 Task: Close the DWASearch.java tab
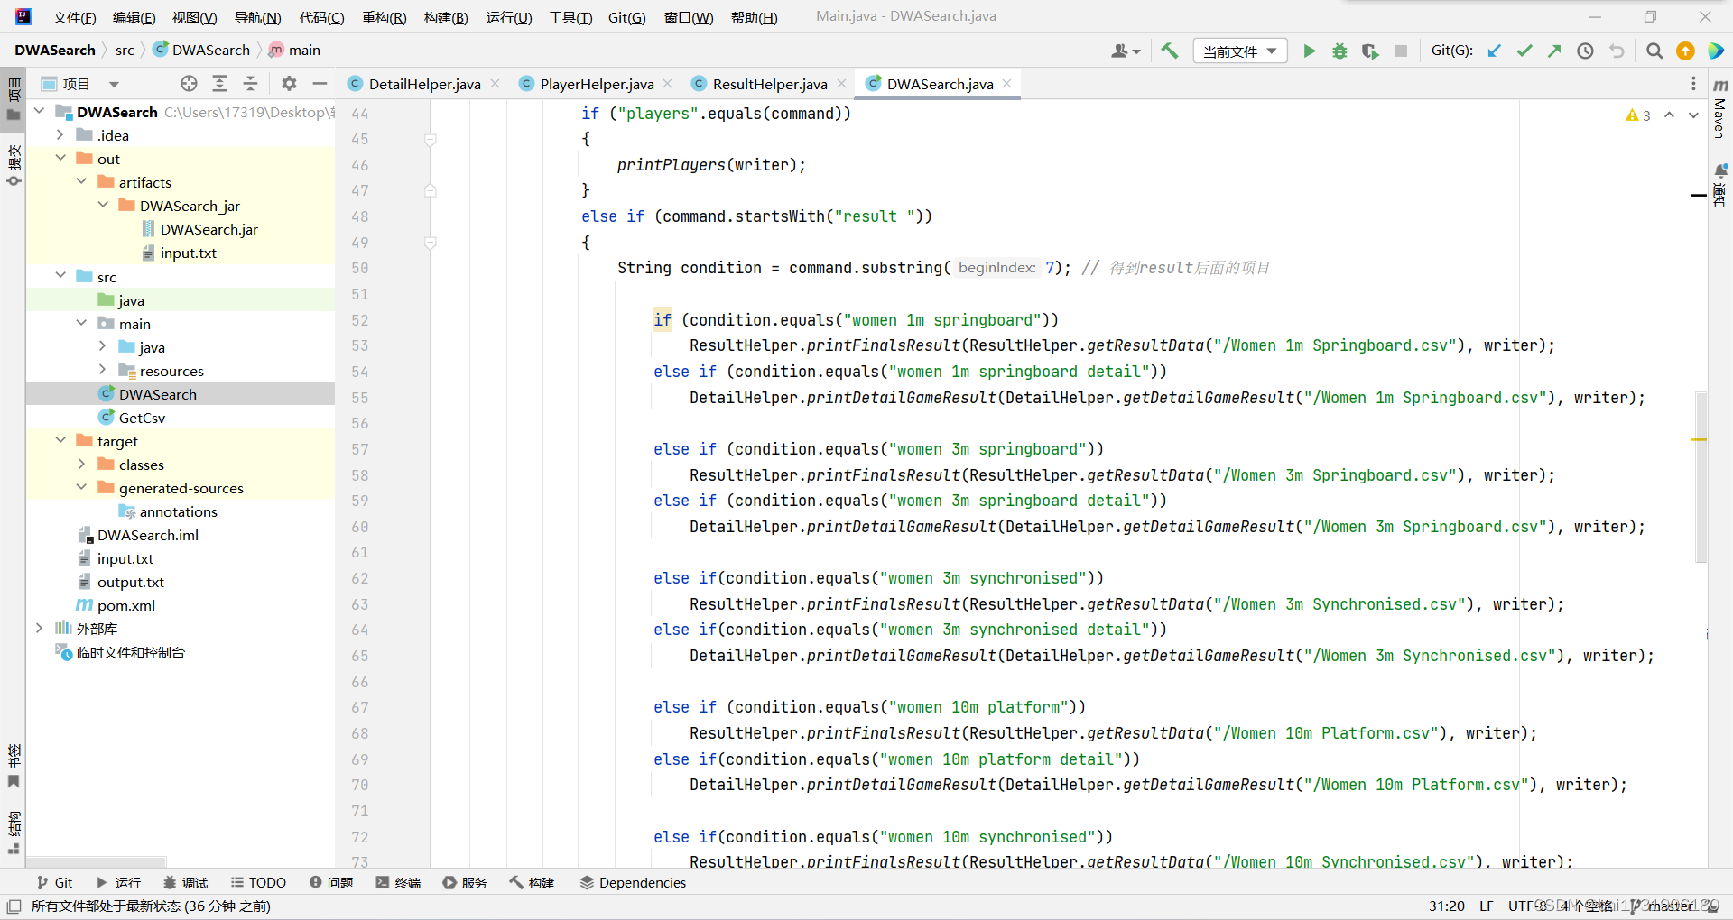pos(1006,83)
